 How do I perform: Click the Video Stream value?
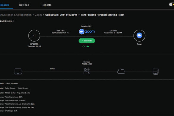pos(23,88)
